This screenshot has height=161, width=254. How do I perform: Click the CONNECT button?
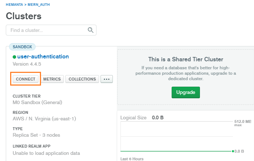26,79
